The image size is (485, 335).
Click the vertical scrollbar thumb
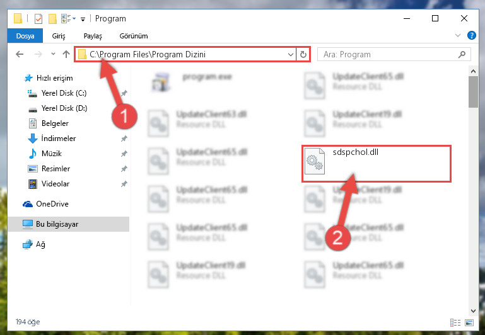(473, 92)
